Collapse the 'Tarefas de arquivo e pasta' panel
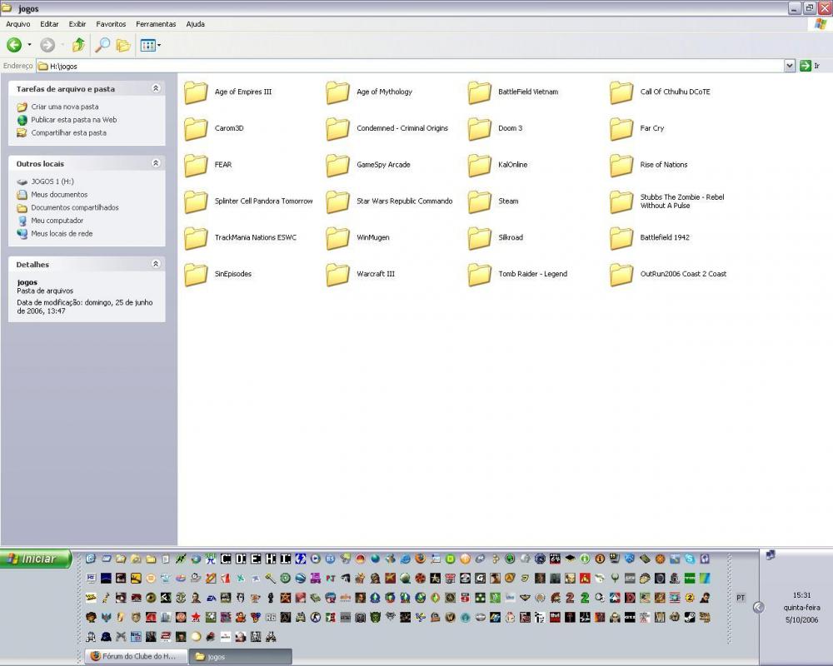This screenshot has width=833, height=666. (x=155, y=88)
